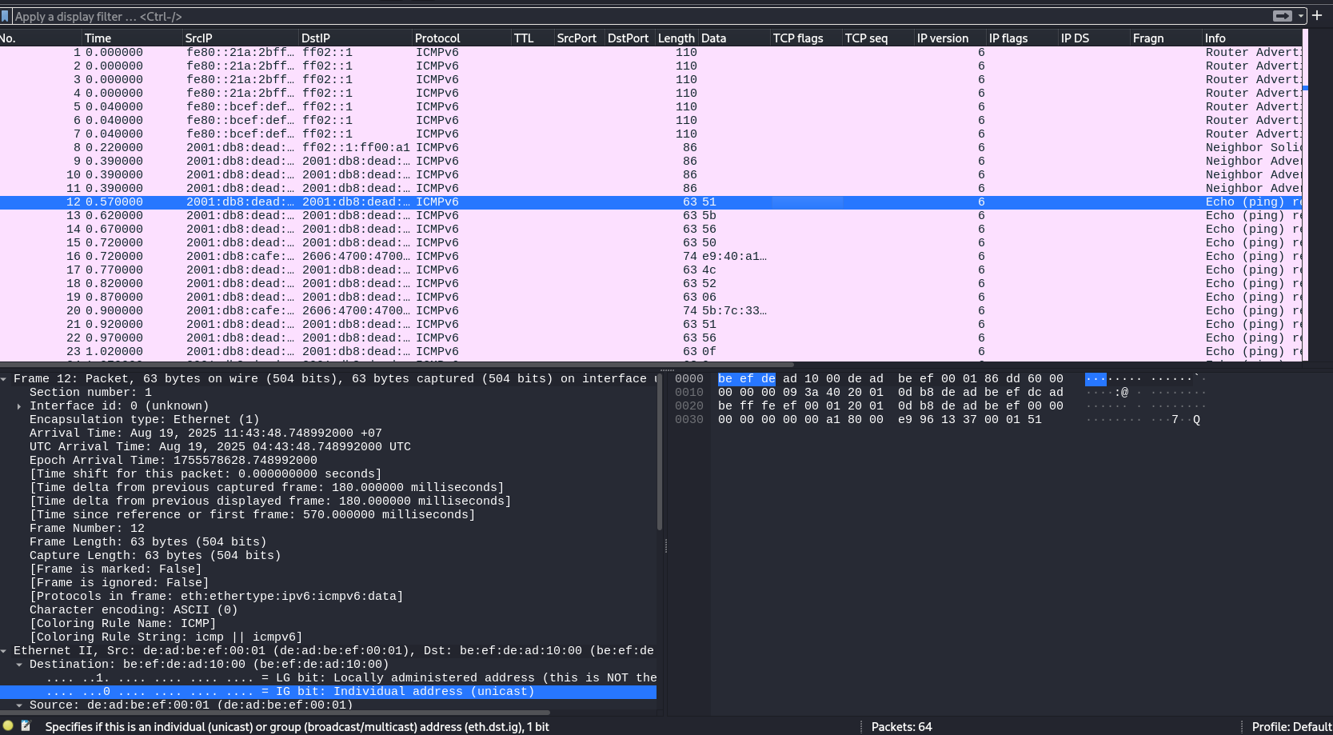This screenshot has width=1333, height=735.
Task: Click Profile: Default in status bar
Action: pos(1291,727)
